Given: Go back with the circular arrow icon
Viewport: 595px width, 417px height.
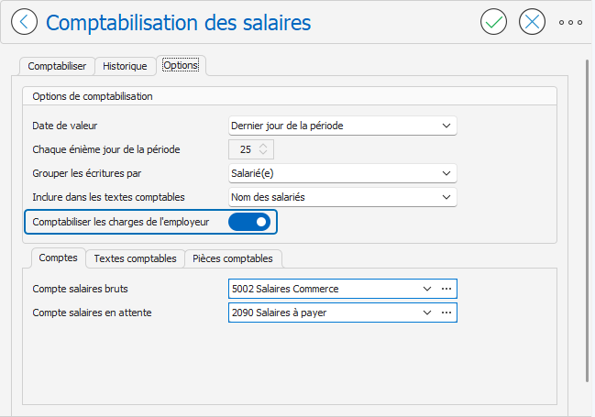Looking at the screenshot, I should tap(24, 22).
